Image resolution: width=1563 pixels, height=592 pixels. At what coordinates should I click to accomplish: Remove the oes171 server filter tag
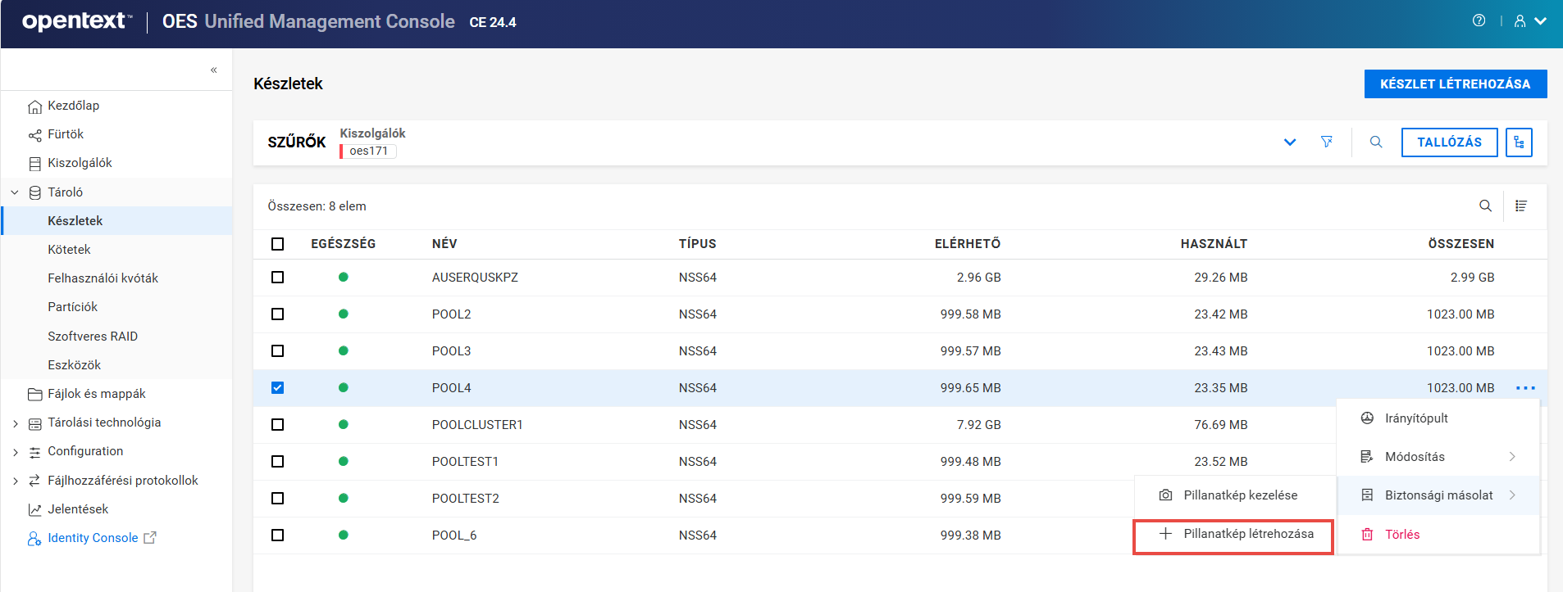click(x=368, y=151)
